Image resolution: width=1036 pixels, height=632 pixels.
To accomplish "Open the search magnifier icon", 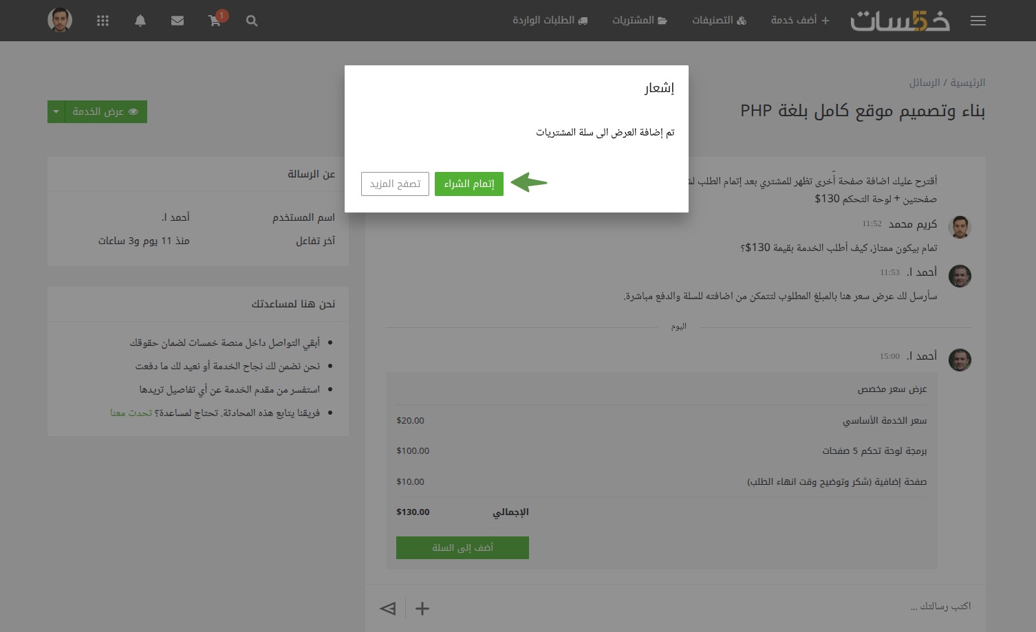I will (x=252, y=21).
